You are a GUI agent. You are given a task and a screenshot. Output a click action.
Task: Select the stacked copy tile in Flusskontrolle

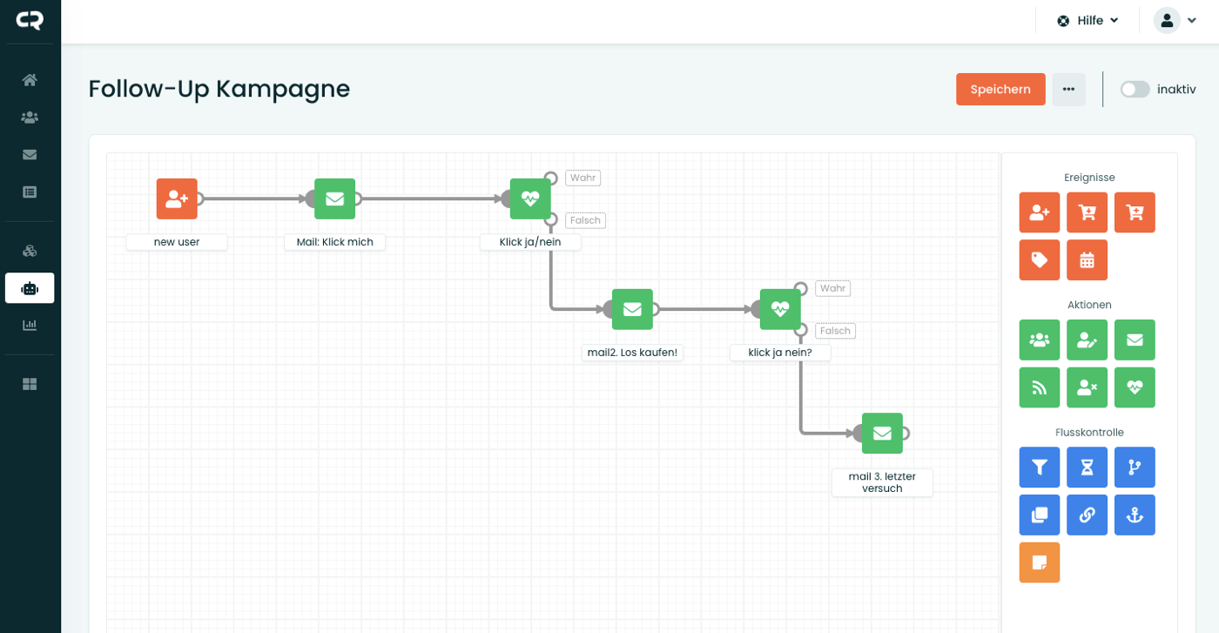[x=1040, y=515]
